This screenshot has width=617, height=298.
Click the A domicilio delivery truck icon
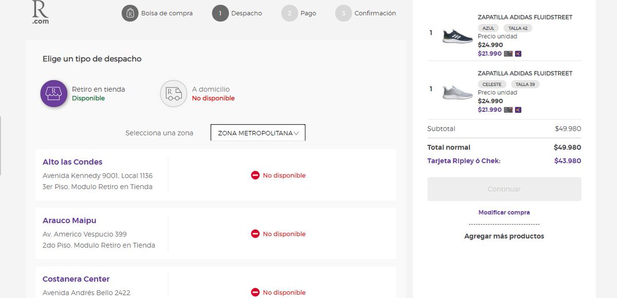[x=173, y=93]
